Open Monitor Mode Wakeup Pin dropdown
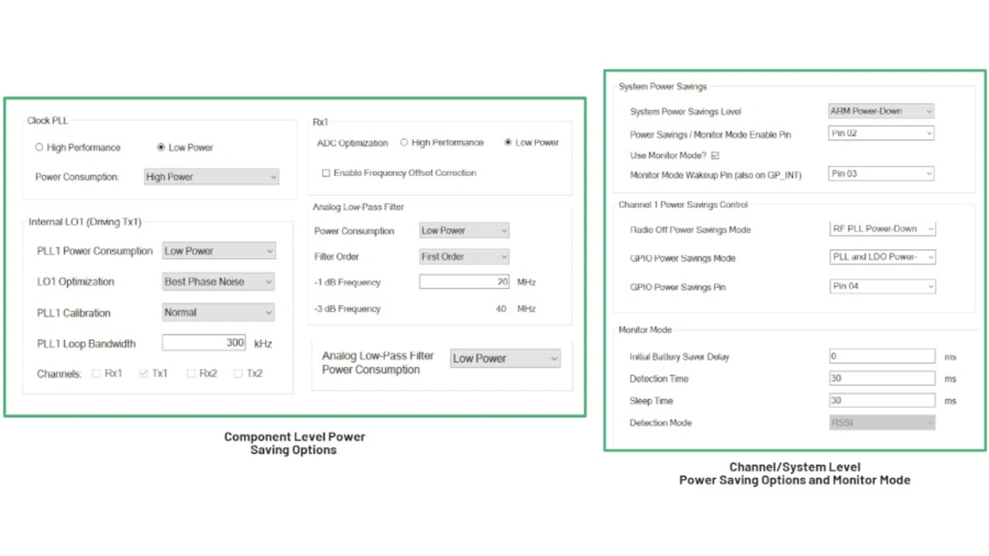 (x=881, y=174)
